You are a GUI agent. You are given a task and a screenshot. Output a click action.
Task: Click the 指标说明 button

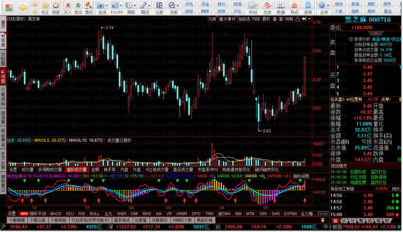pos(301,176)
